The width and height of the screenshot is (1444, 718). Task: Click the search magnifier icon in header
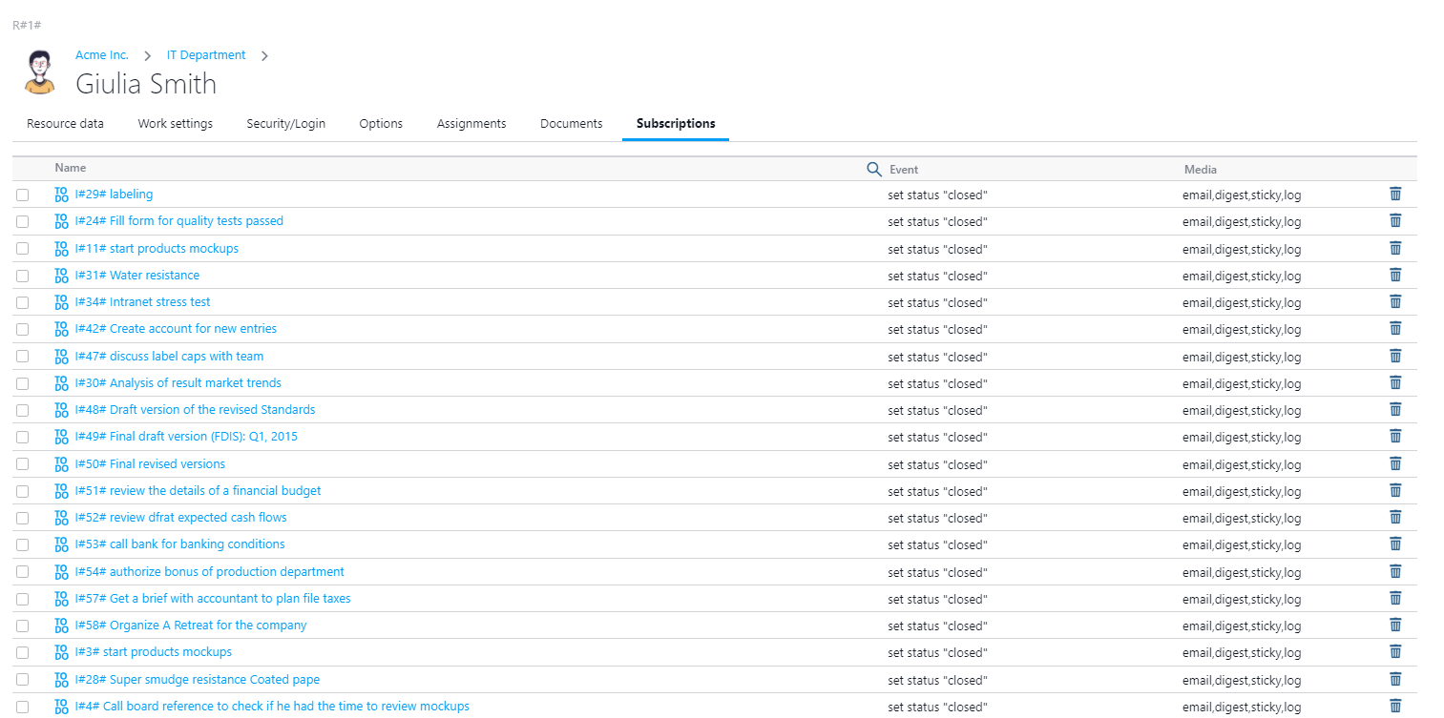pos(873,169)
